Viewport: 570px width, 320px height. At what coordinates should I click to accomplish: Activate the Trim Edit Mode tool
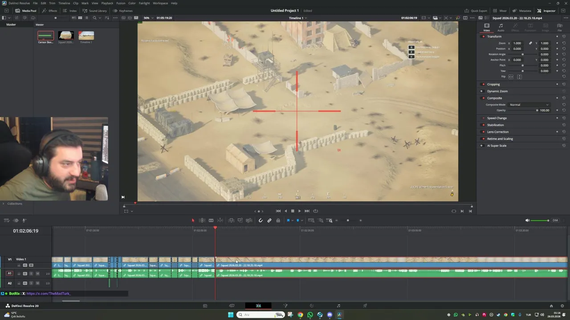pos(202,220)
